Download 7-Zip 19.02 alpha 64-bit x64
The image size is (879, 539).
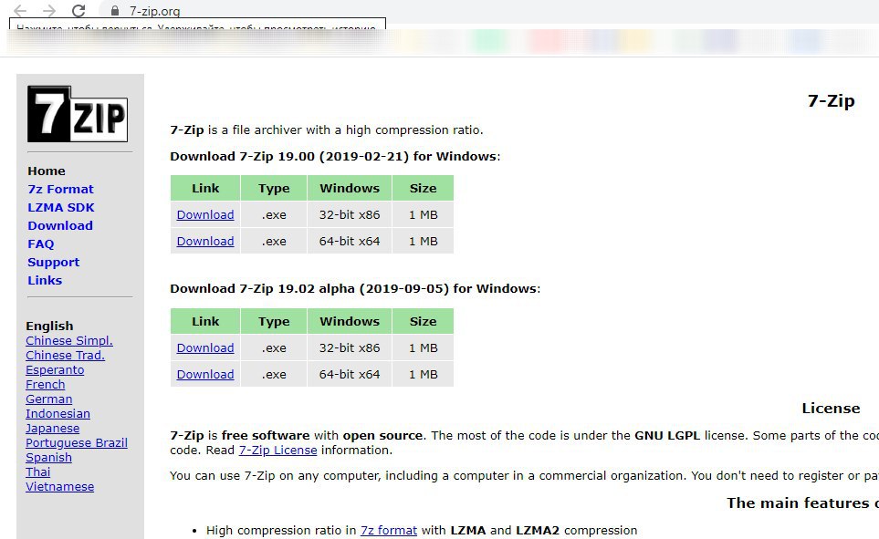pyautogui.click(x=205, y=374)
